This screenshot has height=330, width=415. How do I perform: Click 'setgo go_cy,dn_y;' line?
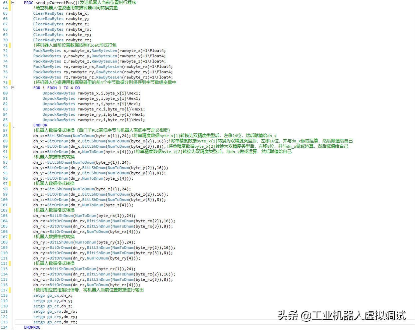[53, 301]
